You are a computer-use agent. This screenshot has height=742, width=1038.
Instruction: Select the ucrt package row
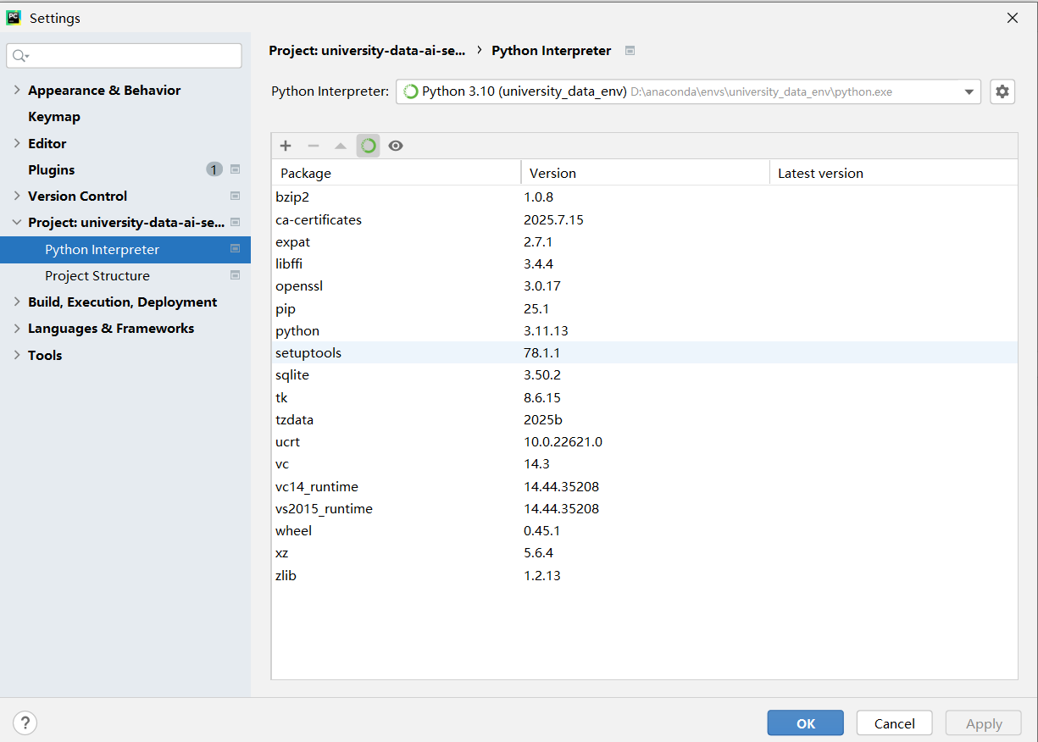645,441
